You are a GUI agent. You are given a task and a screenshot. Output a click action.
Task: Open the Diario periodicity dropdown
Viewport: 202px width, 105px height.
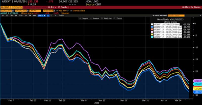(41, 15)
